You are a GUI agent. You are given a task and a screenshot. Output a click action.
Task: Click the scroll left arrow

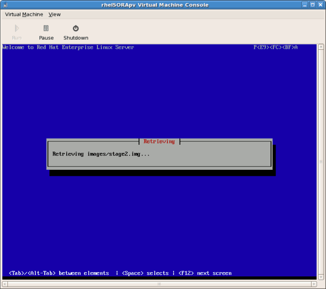[x=5, y=284]
